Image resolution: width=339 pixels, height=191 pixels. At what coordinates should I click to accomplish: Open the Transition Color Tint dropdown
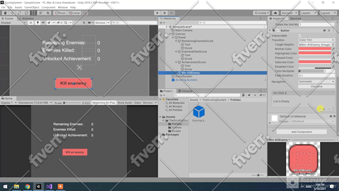317,40
